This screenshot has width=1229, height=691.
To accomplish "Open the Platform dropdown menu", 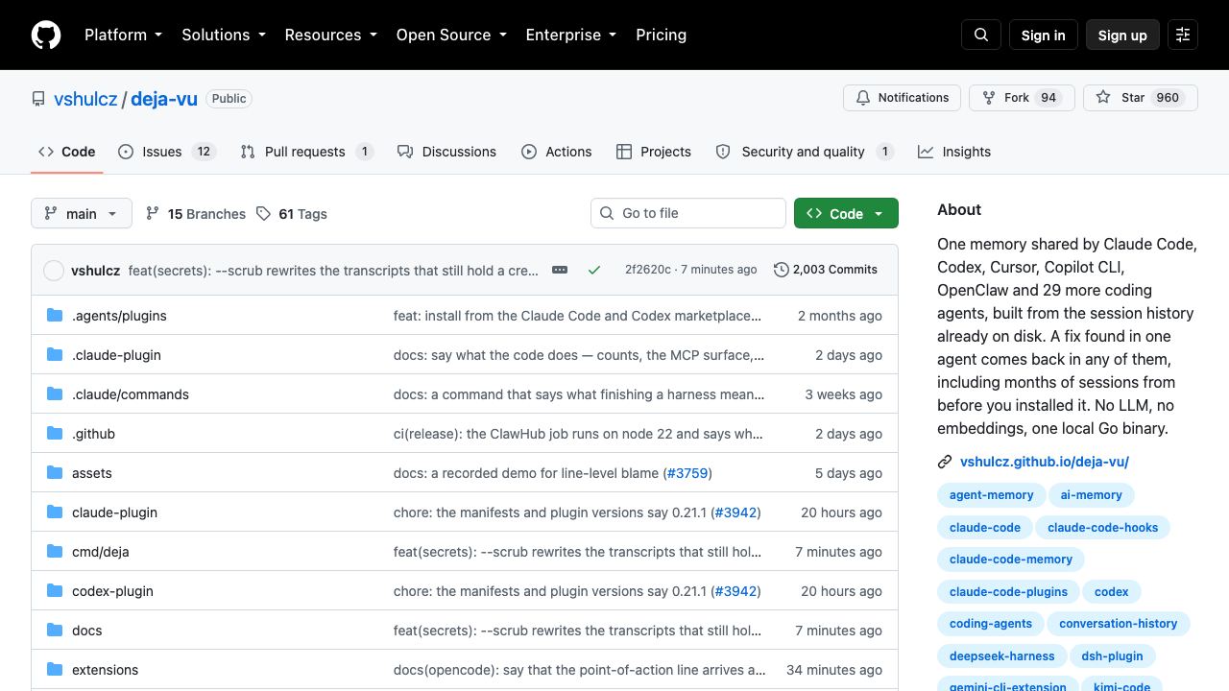I will [x=123, y=35].
